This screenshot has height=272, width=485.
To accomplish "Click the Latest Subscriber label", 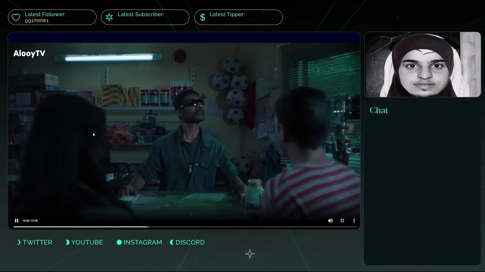I will [141, 14].
